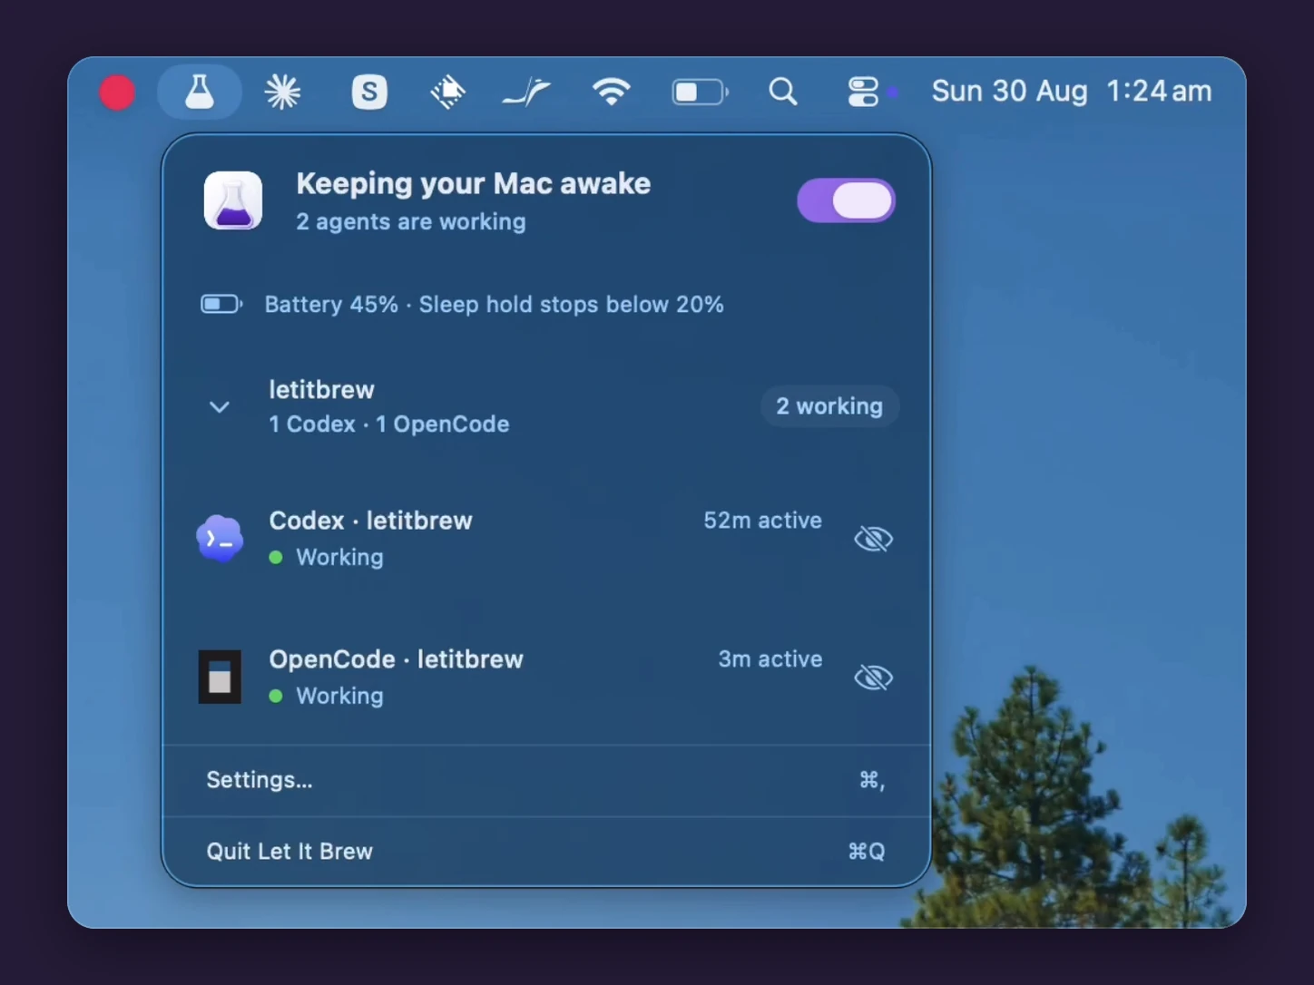The image size is (1314, 985).
Task: Click the Let It Brew flask menu bar icon
Action: point(200,92)
